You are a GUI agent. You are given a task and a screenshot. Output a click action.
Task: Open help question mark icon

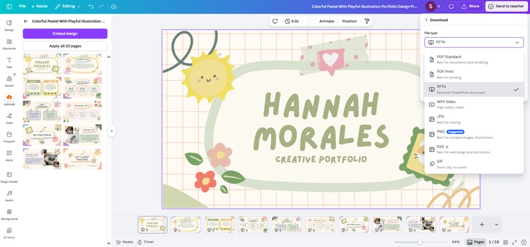pyautogui.click(x=523, y=242)
